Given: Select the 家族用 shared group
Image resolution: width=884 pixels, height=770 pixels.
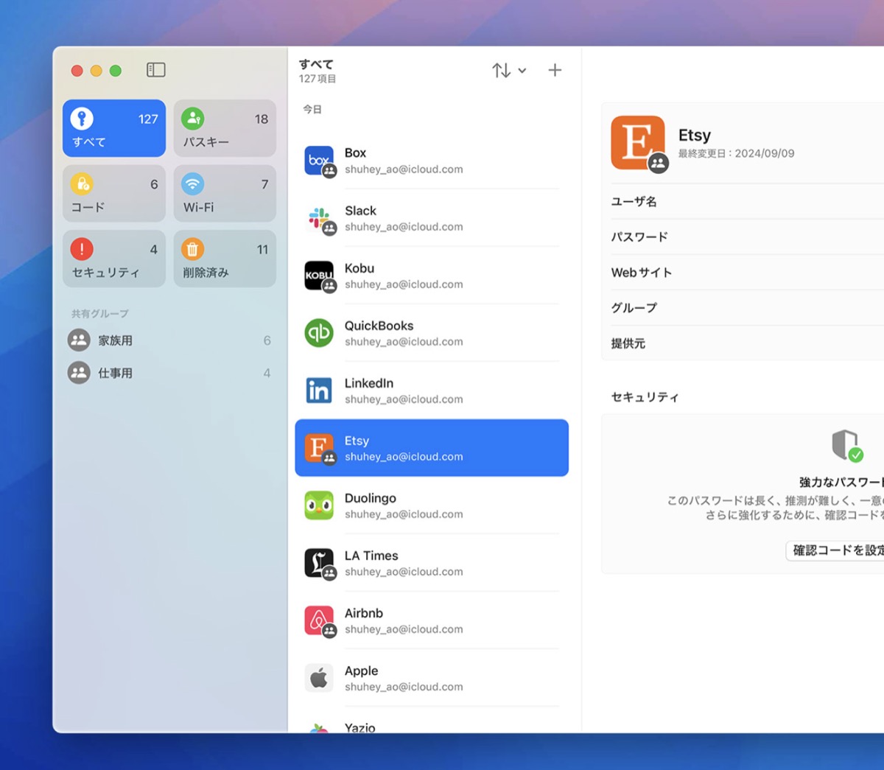Looking at the screenshot, I should [116, 340].
